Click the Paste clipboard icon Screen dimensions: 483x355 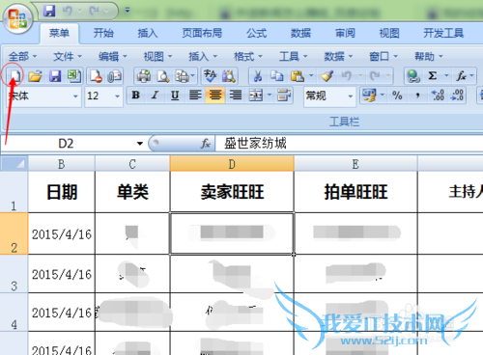[298, 76]
